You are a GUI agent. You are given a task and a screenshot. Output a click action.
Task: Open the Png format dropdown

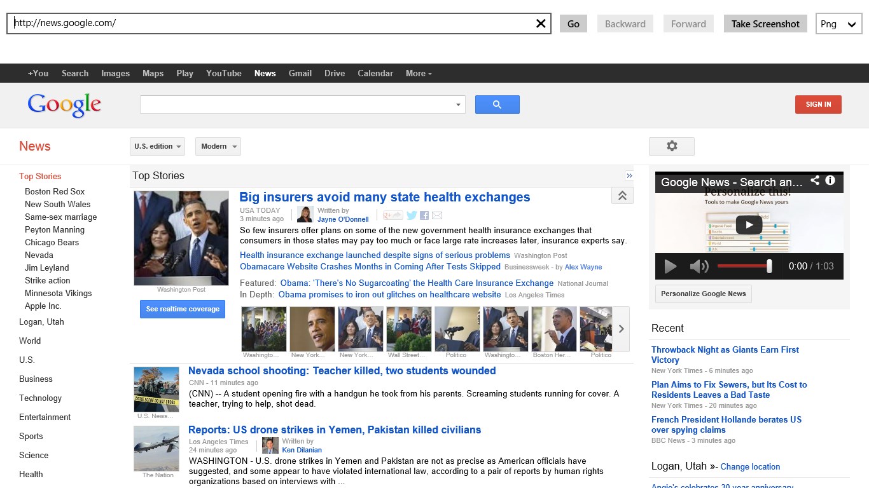pos(838,24)
